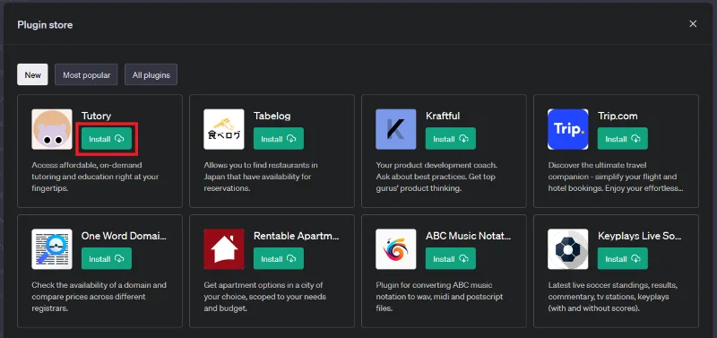Image resolution: width=717 pixels, height=338 pixels.
Task: Switch to the All plugins tab
Action: [x=151, y=74]
